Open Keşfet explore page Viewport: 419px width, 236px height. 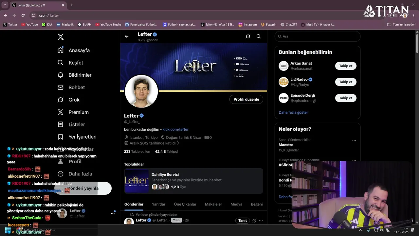[70, 63]
